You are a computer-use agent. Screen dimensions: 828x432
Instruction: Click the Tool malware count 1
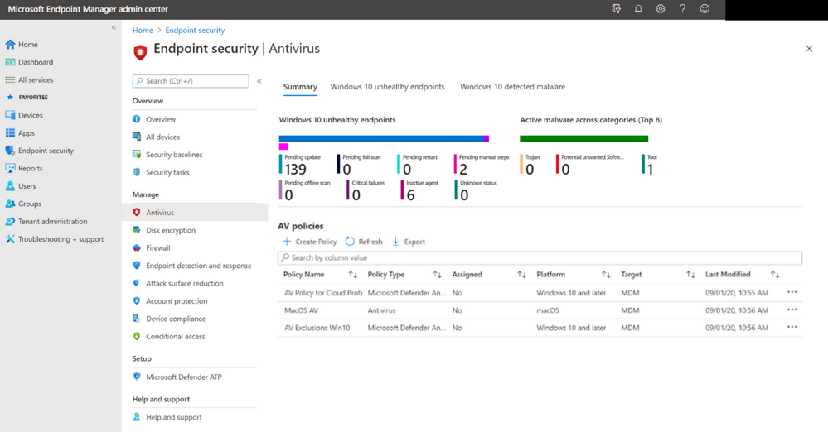point(650,170)
